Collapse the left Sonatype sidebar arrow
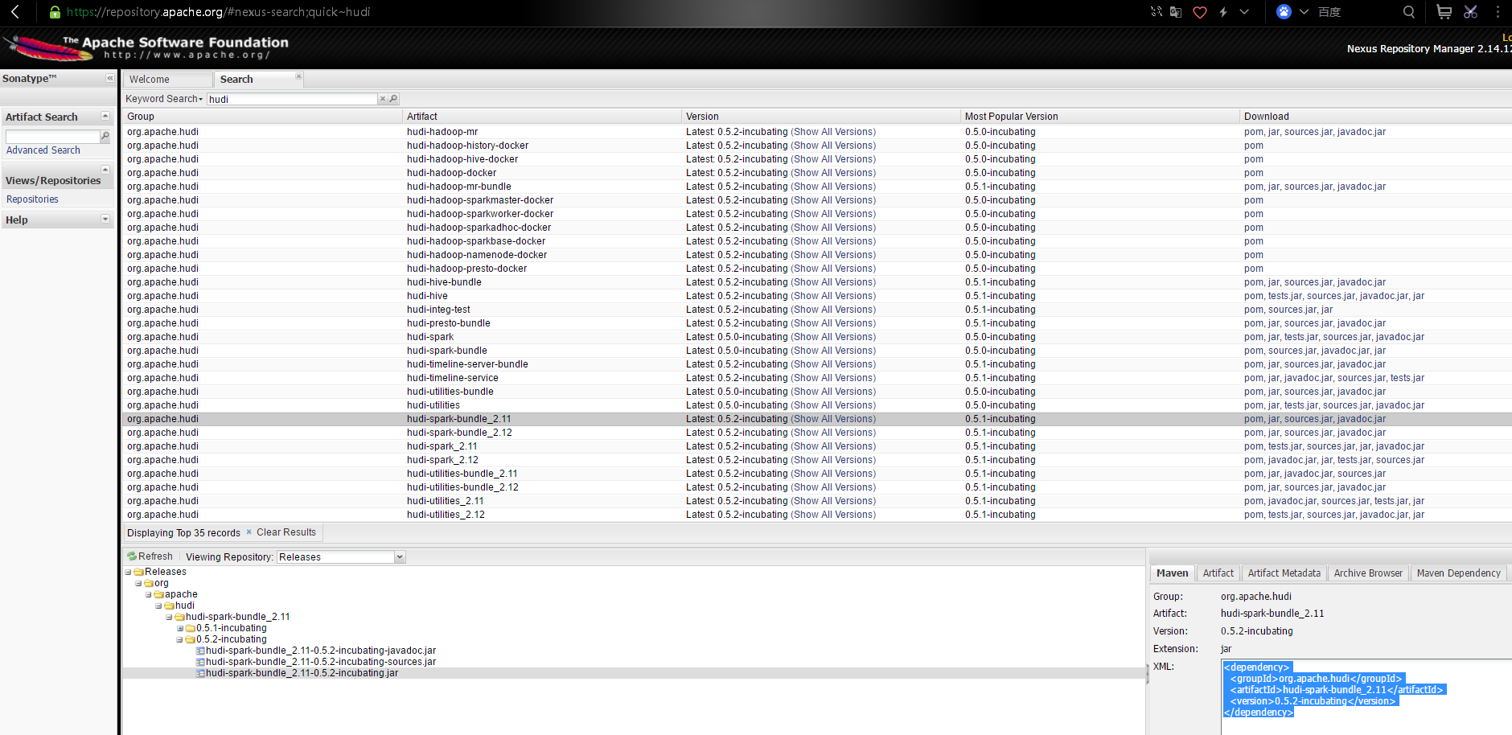This screenshot has height=735, width=1512. coord(110,78)
